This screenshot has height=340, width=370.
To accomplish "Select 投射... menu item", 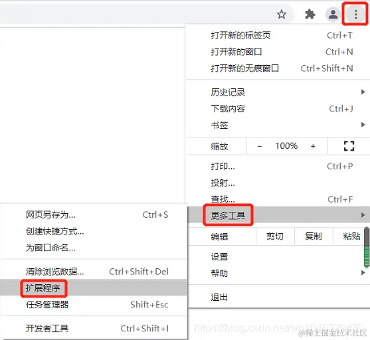I will click(x=278, y=183).
